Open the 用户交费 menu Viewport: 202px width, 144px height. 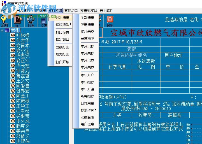[x=39, y=11]
